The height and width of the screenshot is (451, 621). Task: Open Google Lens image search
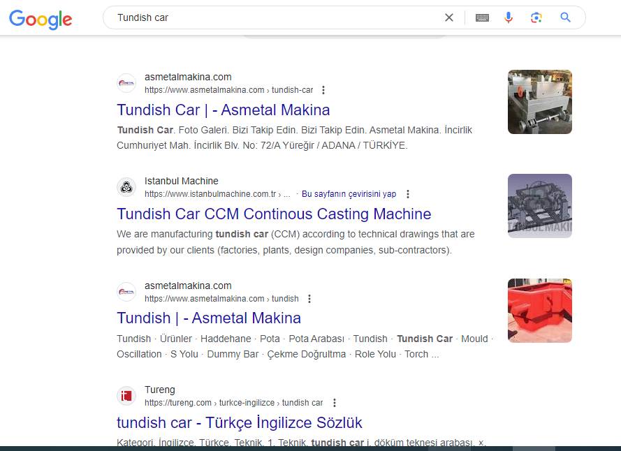pos(536,17)
